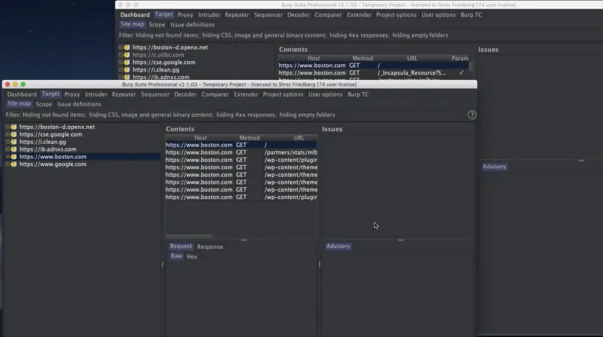This screenshot has width=603, height=337.
Task: Click the folder icon for i.clean.gg
Action: coord(14,142)
